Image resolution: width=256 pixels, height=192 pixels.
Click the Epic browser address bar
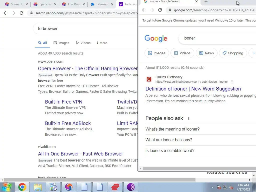83,13
